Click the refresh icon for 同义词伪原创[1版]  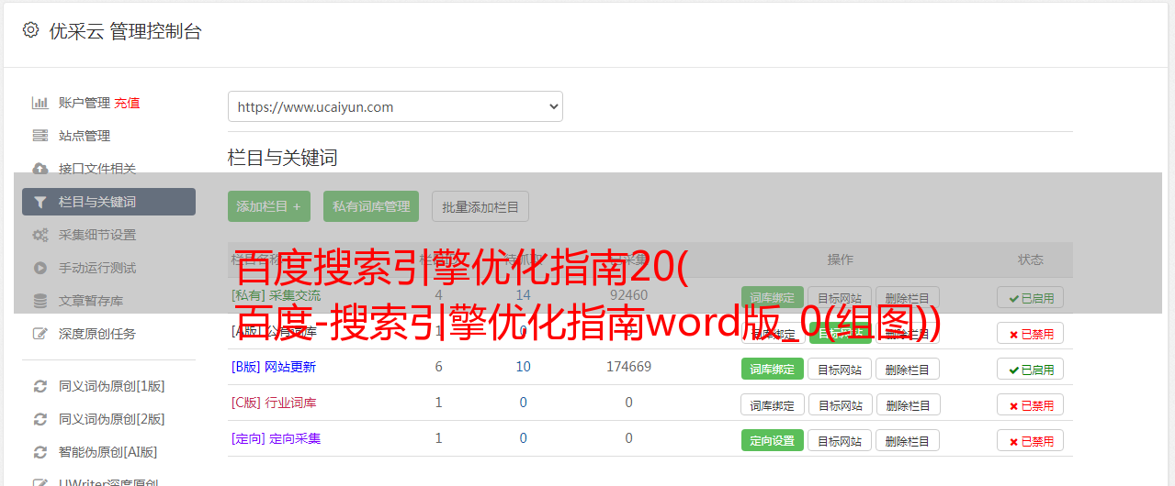(x=40, y=386)
